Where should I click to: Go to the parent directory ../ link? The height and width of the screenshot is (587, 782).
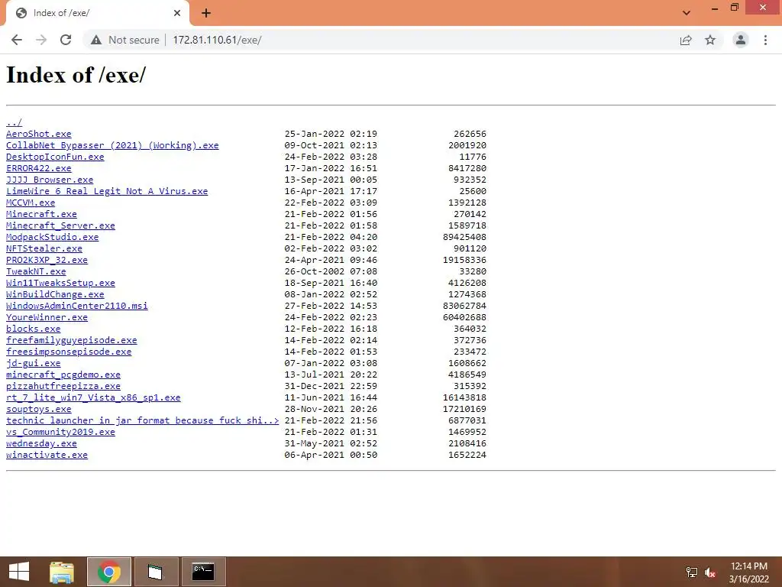[x=14, y=122]
